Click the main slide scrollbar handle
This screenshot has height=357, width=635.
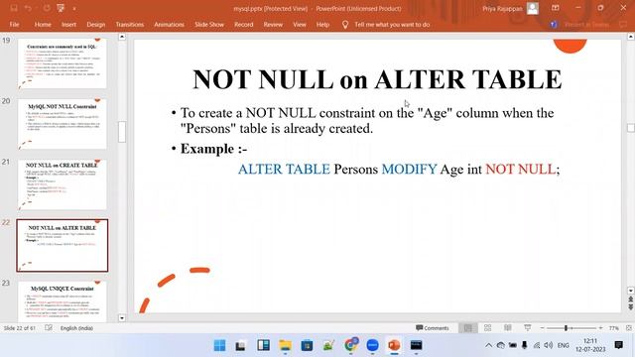(631, 128)
